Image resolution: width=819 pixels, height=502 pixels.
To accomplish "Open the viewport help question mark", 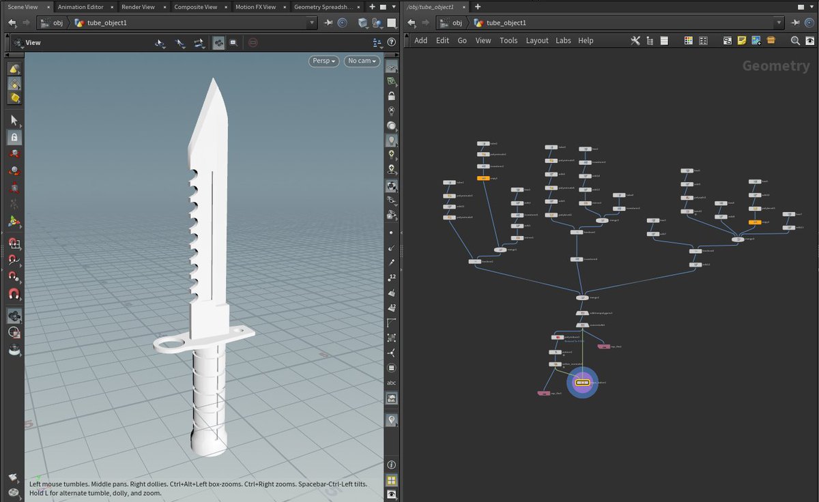I will (392, 42).
